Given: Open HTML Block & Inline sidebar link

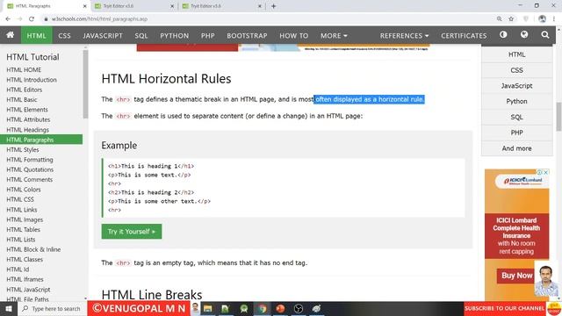Looking at the screenshot, I should click(x=33, y=249).
